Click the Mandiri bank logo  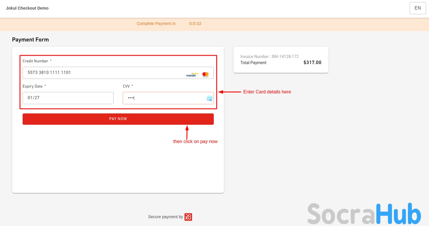[x=192, y=75]
